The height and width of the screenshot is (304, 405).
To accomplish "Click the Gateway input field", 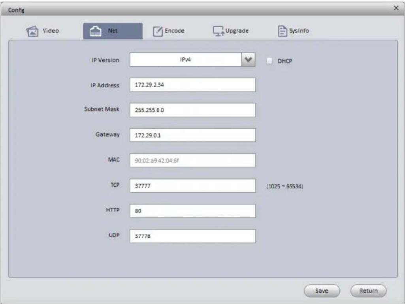I will tap(193, 135).
